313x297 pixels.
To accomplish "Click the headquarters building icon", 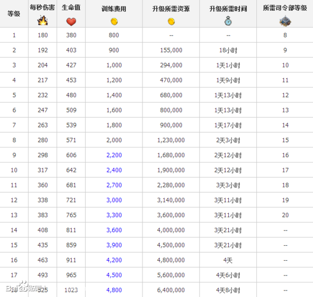I will [285, 21].
